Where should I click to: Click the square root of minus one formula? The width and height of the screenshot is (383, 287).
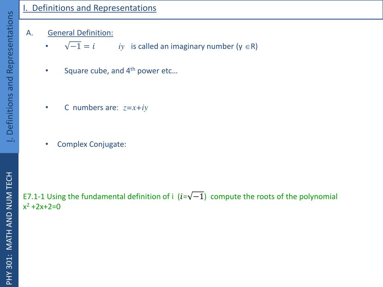(x=80, y=46)
